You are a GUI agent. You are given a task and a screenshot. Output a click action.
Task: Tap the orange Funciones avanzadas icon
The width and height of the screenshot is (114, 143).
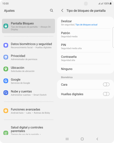click(6, 111)
